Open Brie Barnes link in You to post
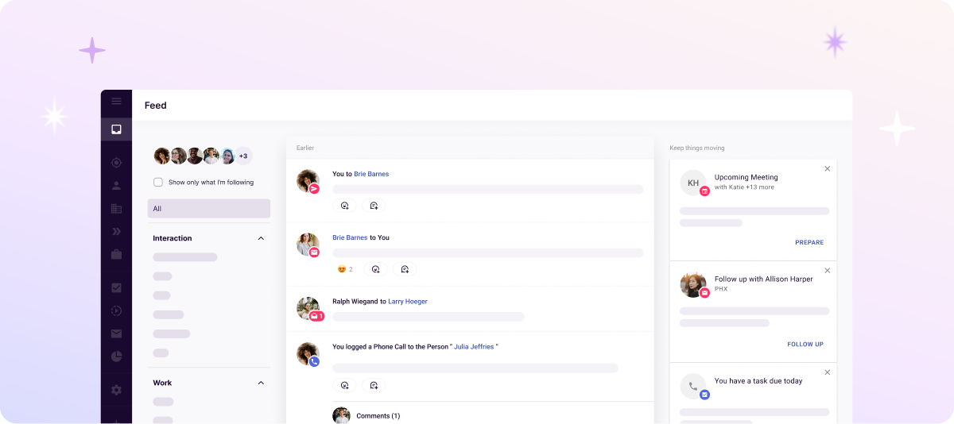This screenshot has width=954, height=424. tap(371, 174)
